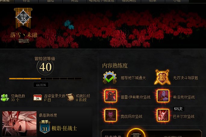Click the berserker character portrait thumbnail
This screenshot has width=206, height=137.
click(x=20, y=123)
